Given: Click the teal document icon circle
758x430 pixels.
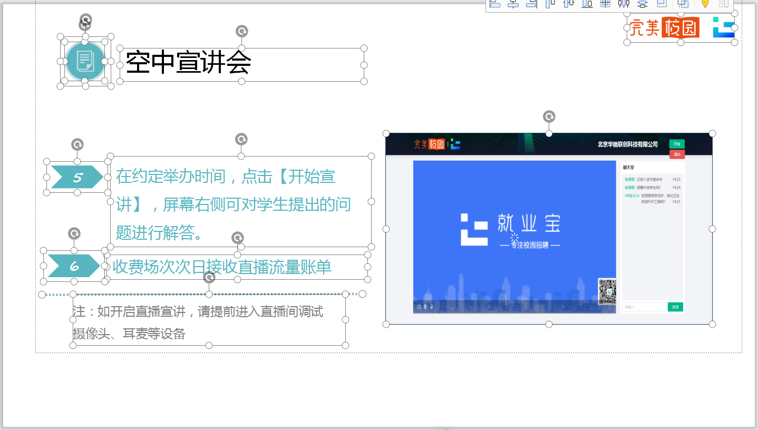Looking at the screenshot, I should point(85,61).
